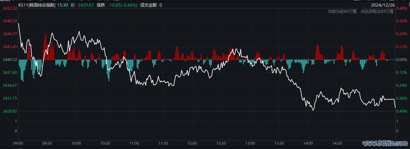Click the red 0.48% upper percent label
The height and width of the screenshot is (149, 410).
pyautogui.click(x=402, y=8)
